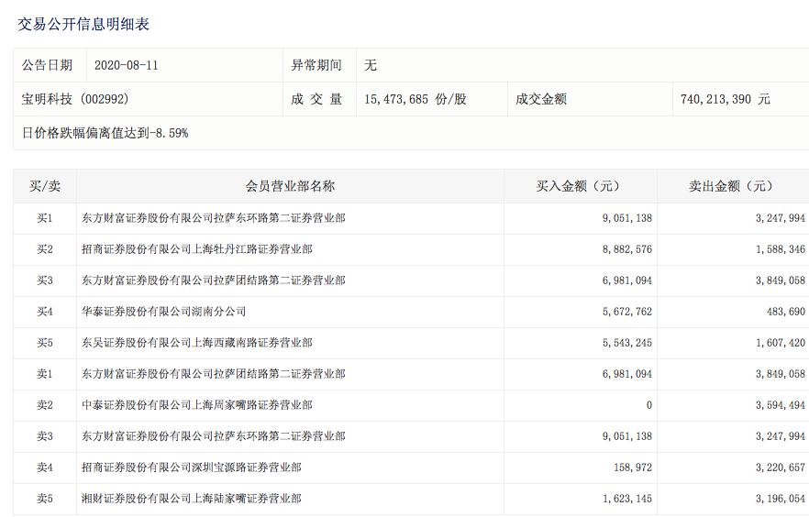Select the 卖2 row label
Viewport: 809px width, 517px height.
tap(45, 405)
